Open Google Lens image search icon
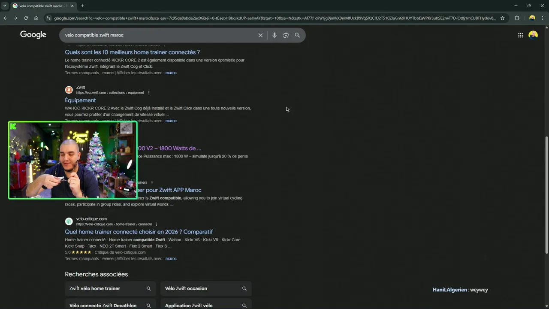 pyautogui.click(x=286, y=35)
